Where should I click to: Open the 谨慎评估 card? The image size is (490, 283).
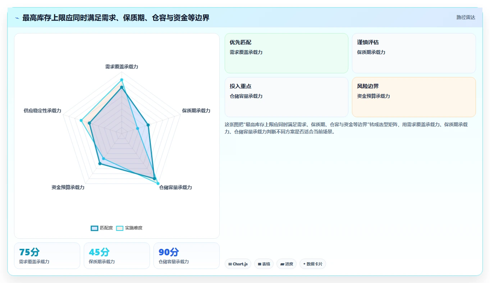pos(414,53)
